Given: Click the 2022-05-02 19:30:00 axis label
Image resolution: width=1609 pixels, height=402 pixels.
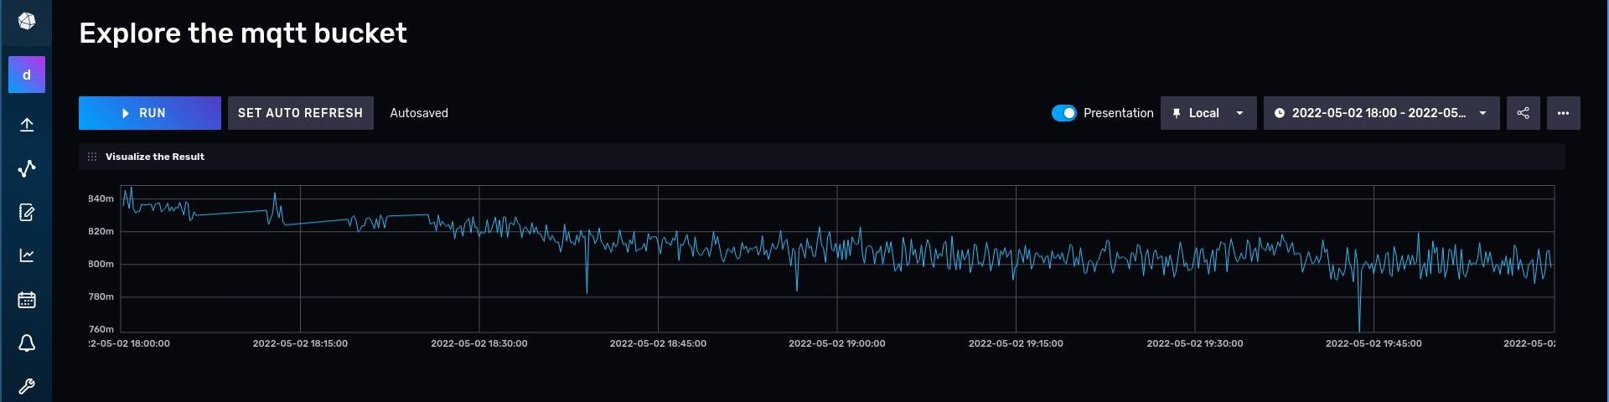Looking at the screenshot, I should click(x=1195, y=343).
